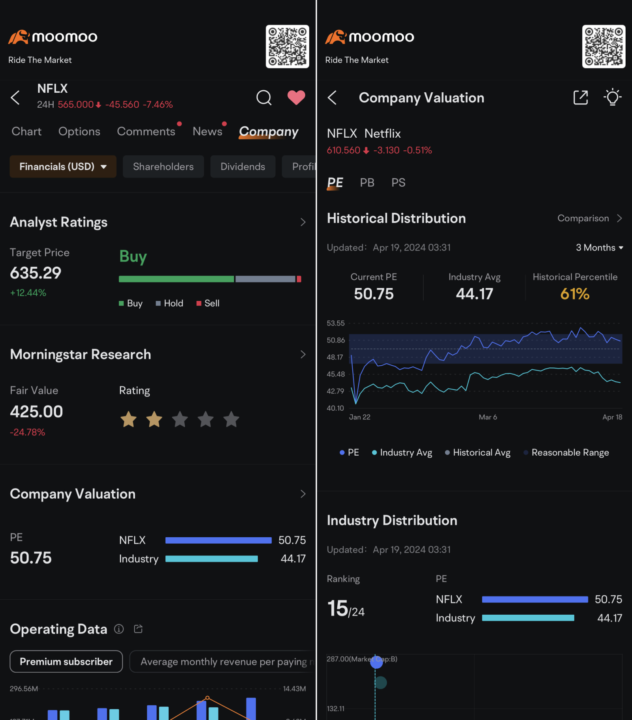Screen dimensions: 632x720
Task: Switch to Chart tab
Action: coord(26,131)
